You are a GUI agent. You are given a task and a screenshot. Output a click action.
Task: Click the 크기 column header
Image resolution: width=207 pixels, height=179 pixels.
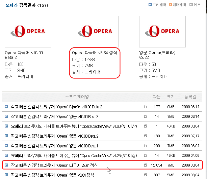171,97
